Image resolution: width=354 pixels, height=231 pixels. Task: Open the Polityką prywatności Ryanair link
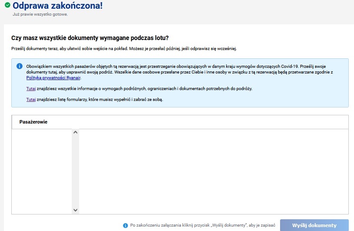tap(53, 78)
